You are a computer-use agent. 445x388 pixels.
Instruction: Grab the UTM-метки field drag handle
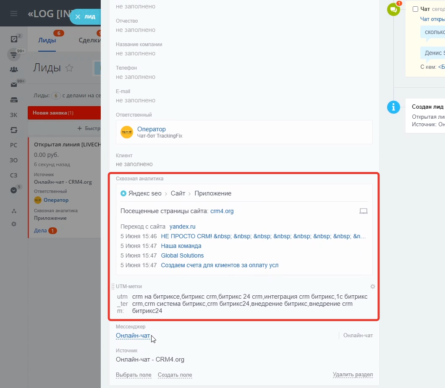click(x=113, y=286)
